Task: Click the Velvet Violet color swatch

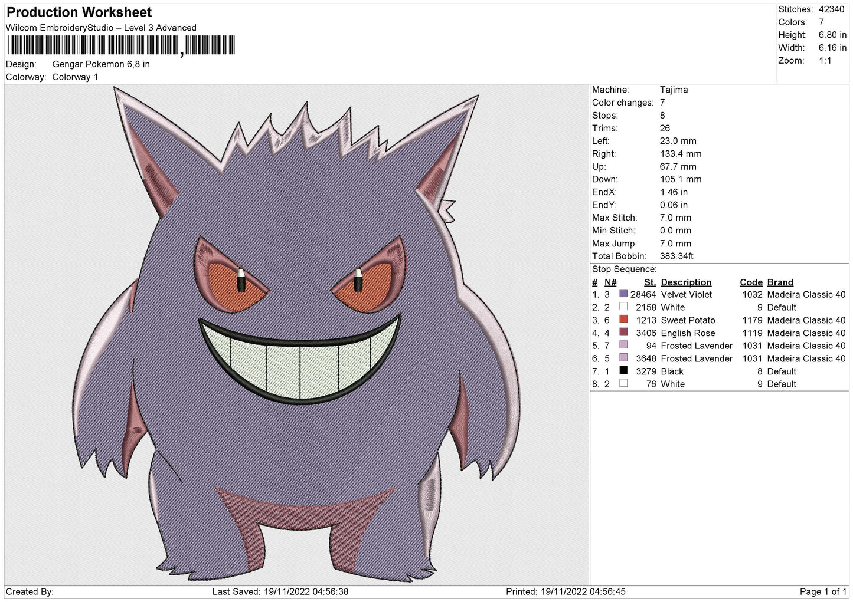Action: (x=623, y=294)
